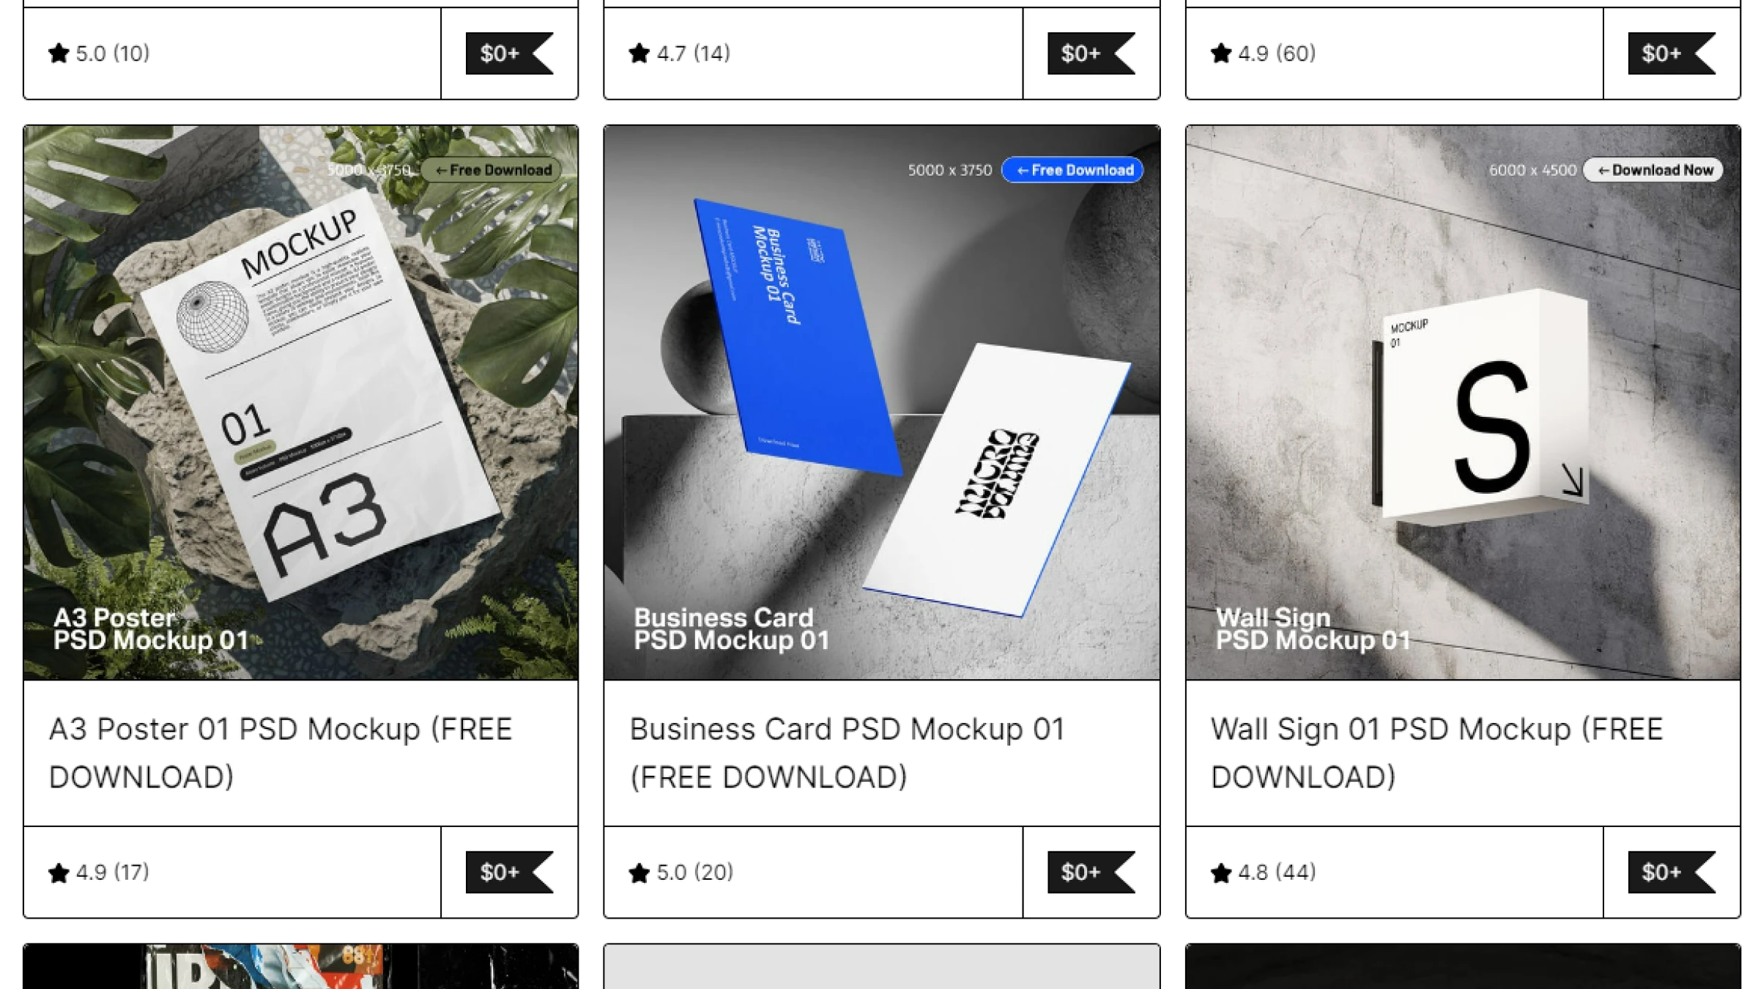This screenshot has height=989, width=1758.
Task: Click the white Download Now badge
Action: pyautogui.click(x=1653, y=170)
